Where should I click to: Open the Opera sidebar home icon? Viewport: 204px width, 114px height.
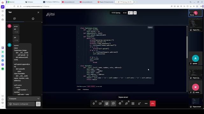(x=3, y=16)
